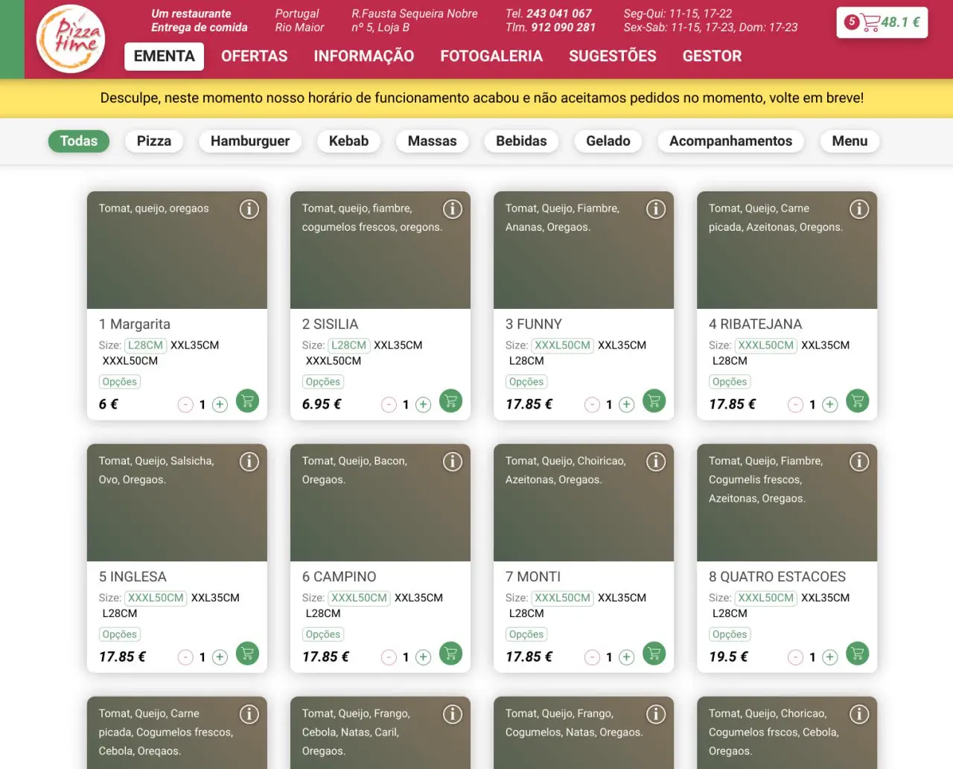Choose XXL35CM size for 2 SISILIA
The height and width of the screenshot is (769, 953).
(x=398, y=345)
